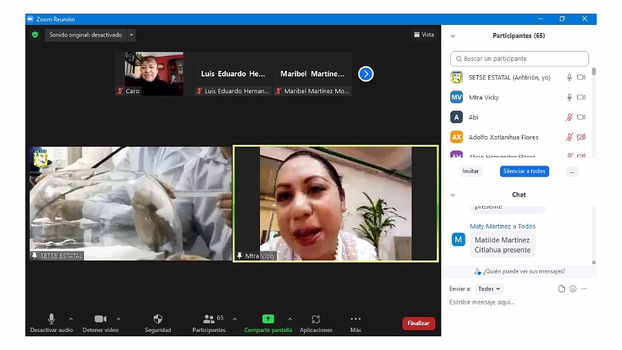Open the Enviar a Todos dropdown

[490, 289]
